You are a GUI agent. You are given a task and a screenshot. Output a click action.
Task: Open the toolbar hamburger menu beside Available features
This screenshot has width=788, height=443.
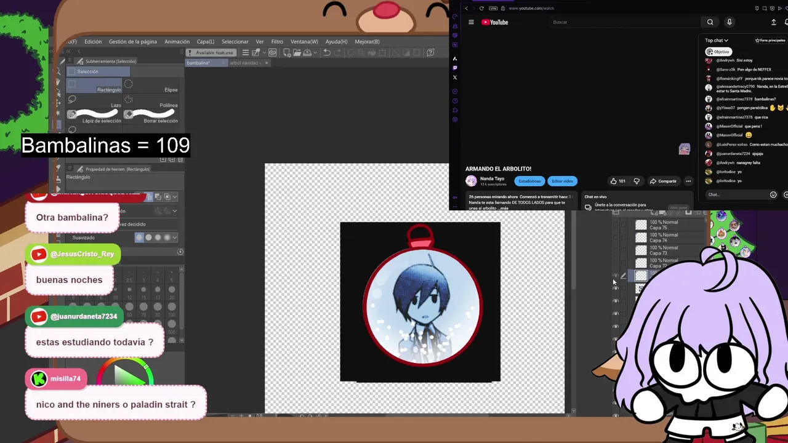click(245, 53)
